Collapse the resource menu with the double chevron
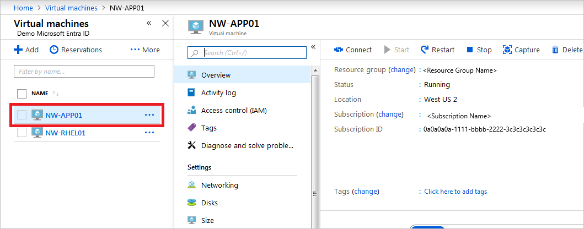584x229 pixels. click(x=313, y=46)
